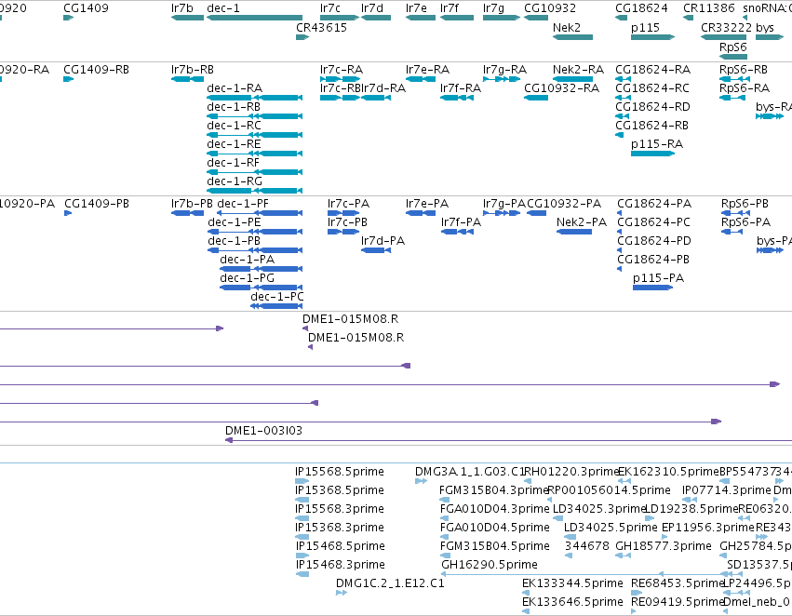The image size is (792, 616).
Task: Open the RpS6 gene in the top track
Action: click(x=733, y=57)
